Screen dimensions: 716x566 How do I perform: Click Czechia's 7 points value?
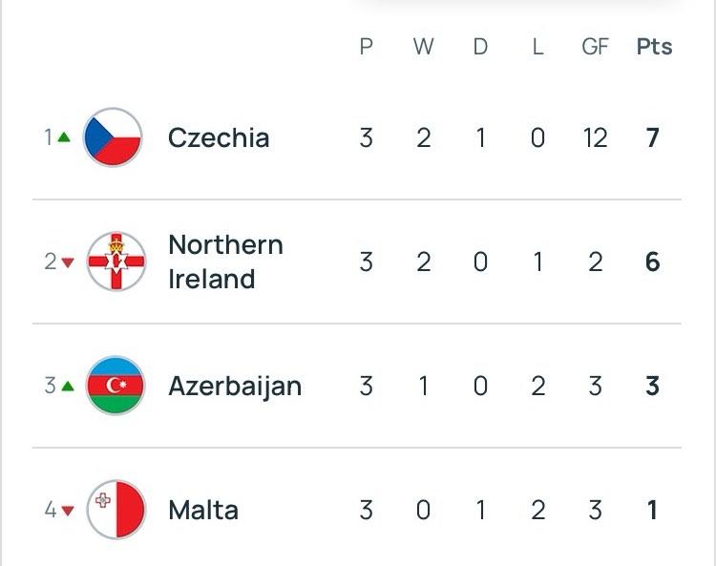[653, 138]
